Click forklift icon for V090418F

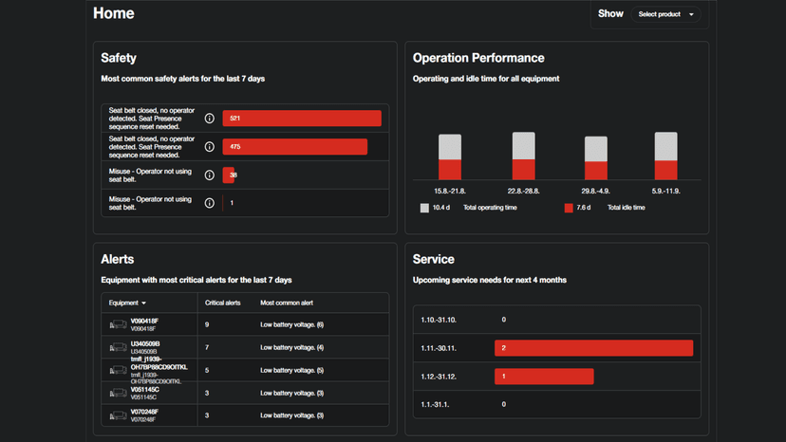click(118, 324)
